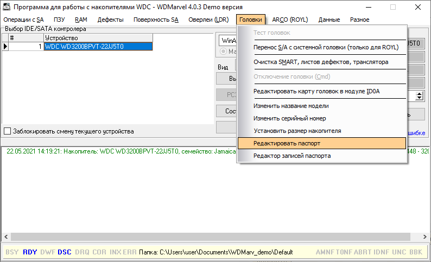Open the Дефекты menu
The width and height of the screenshot is (431, 262).
point(110,20)
